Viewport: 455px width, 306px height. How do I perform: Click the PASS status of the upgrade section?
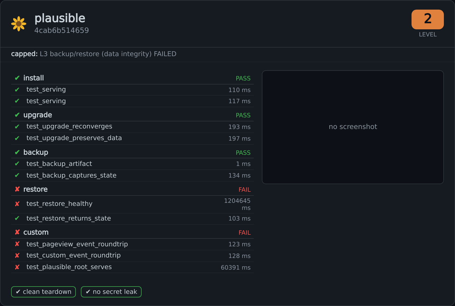(x=243, y=115)
